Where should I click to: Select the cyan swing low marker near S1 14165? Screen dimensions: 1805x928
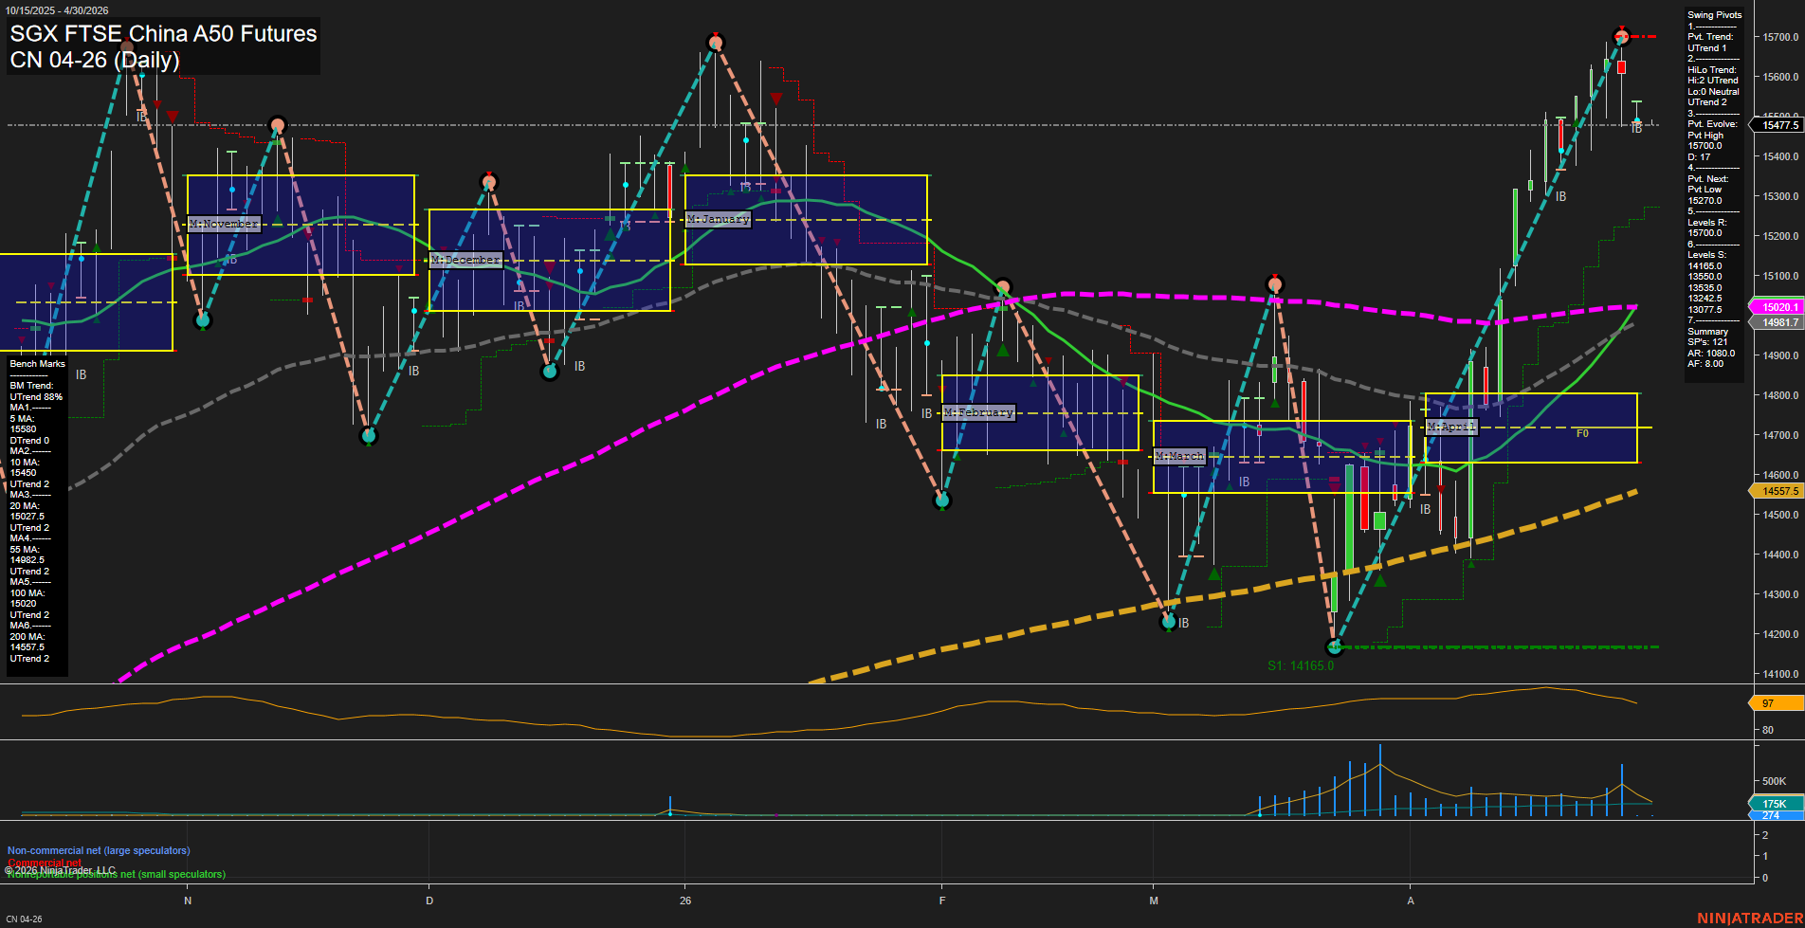click(1335, 646)
